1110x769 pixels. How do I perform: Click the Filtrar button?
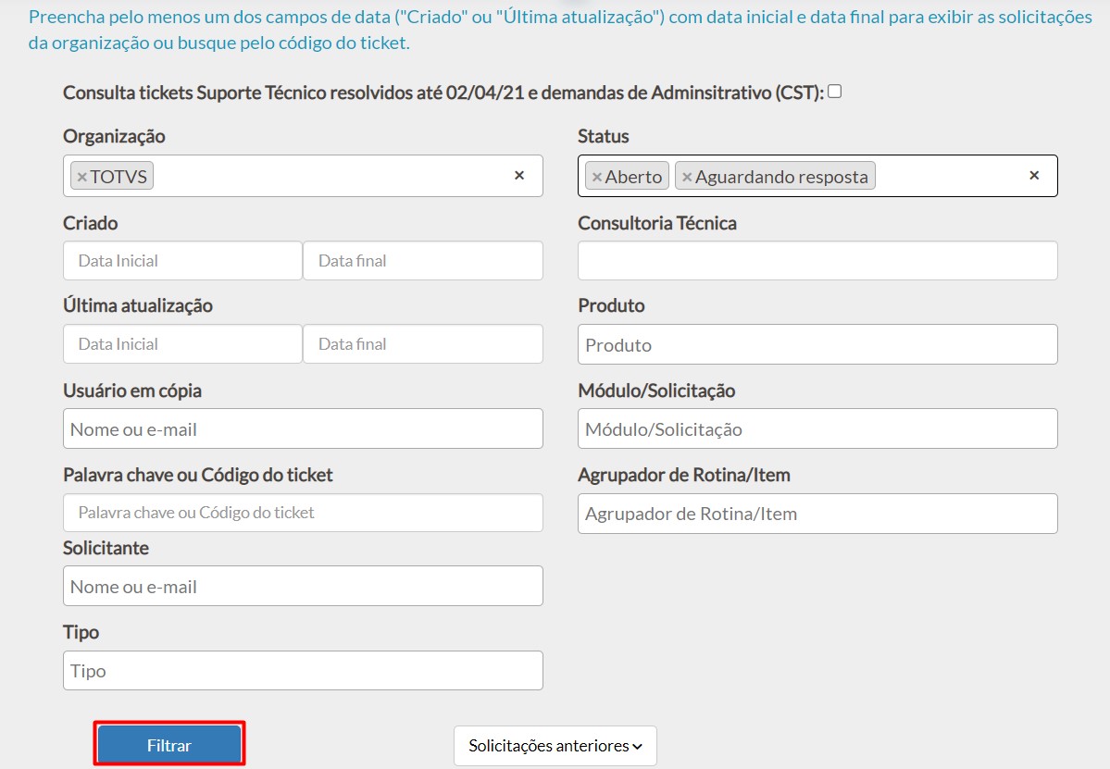click(169, 744)
